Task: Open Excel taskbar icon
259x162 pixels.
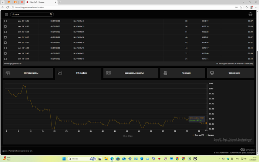Action: pyautogui.click(x=189, y=159)
